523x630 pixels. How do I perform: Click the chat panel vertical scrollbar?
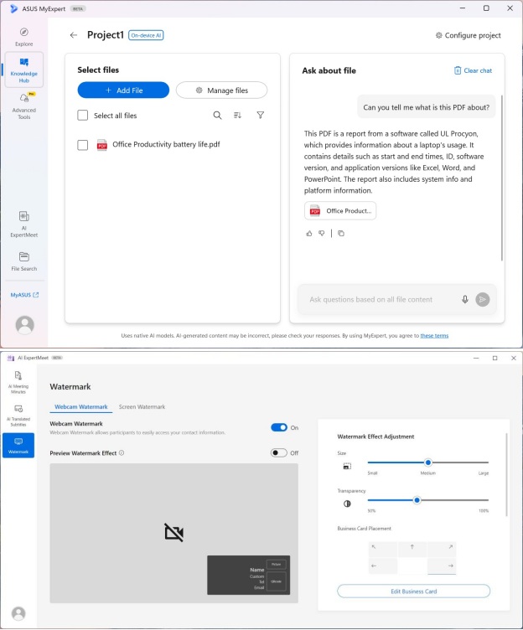502,178
